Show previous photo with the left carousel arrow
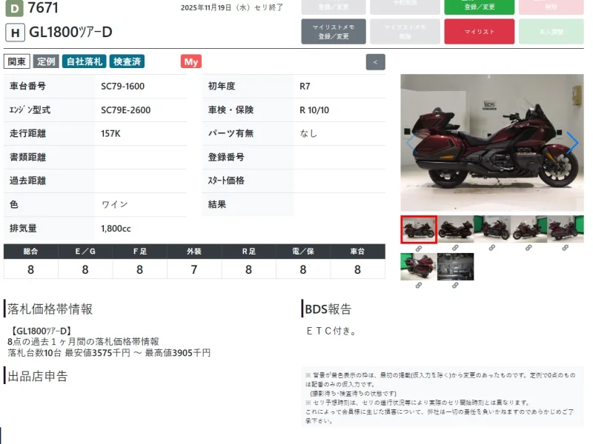 point(411,143)
